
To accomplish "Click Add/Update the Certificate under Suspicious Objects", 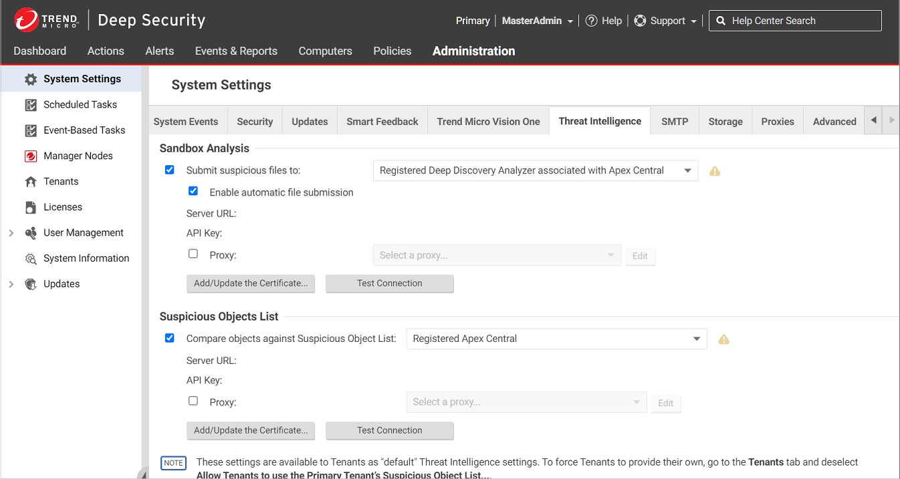I will (x=251, y=430).
